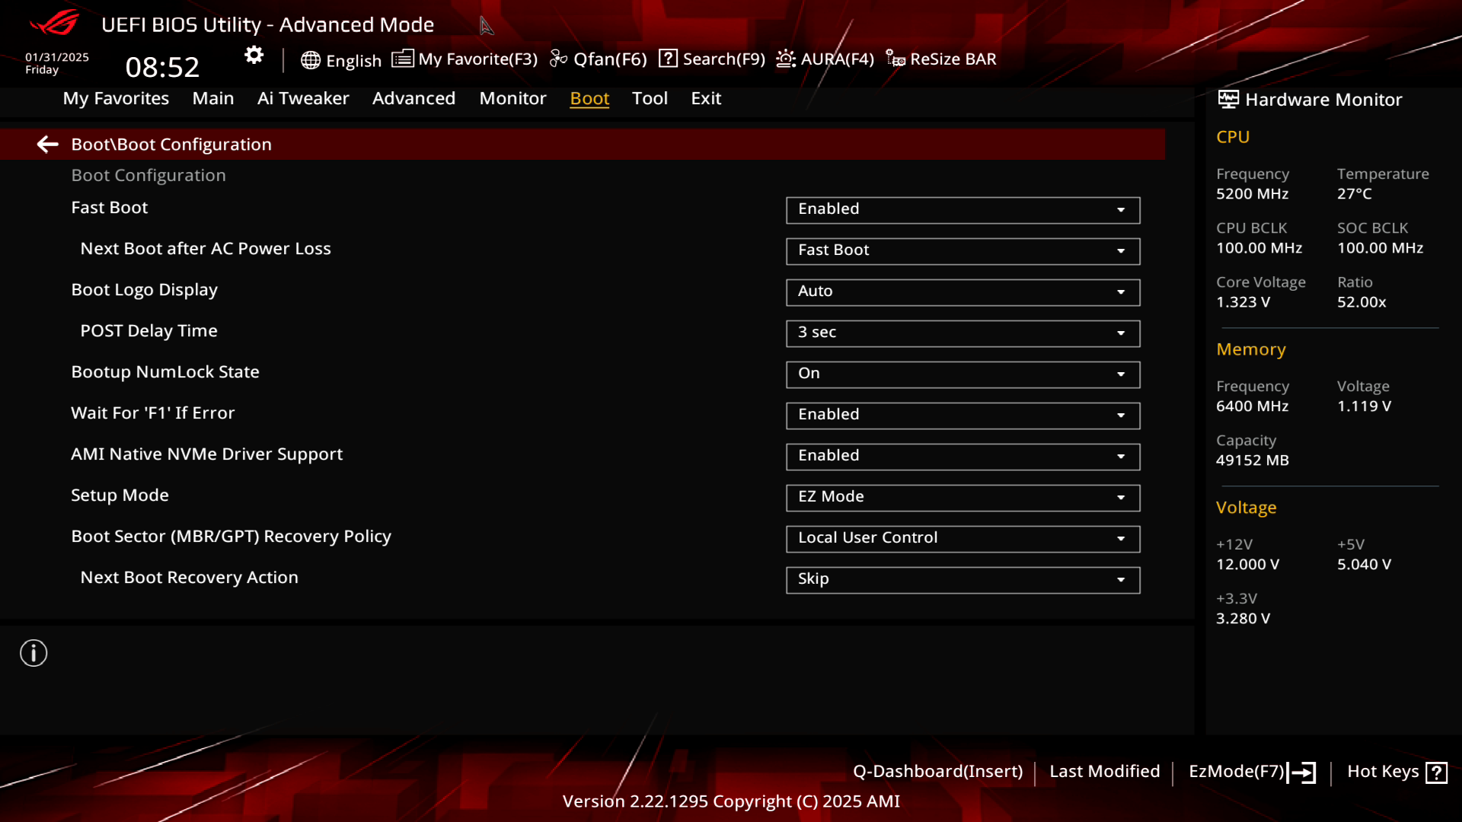Click the Search question mark icon
Viewport: 1462px width, 822px height.
[x=668, y=58]
